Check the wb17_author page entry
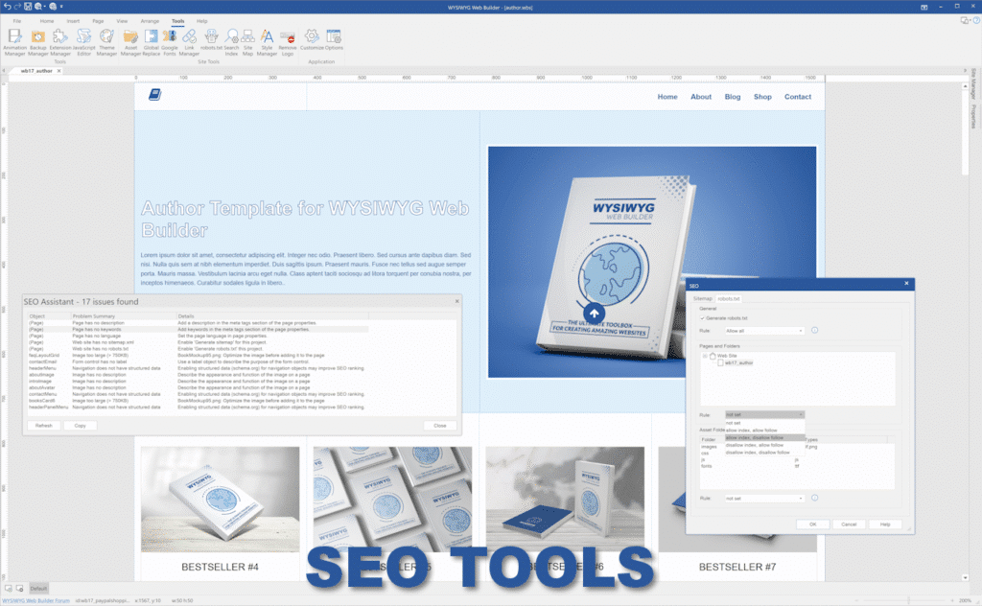982x606 pixels. pos(720,363)
